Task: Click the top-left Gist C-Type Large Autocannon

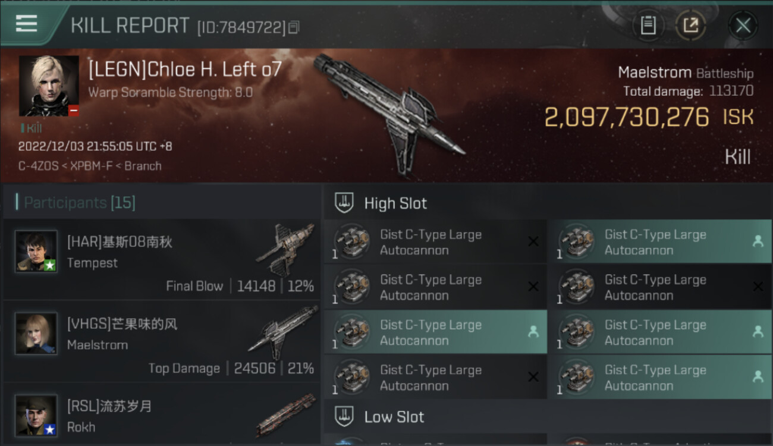Action: coord(435,241)
